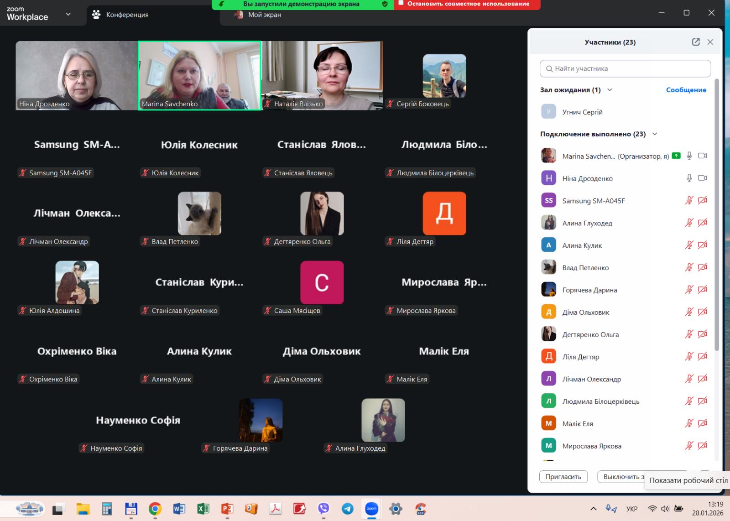Screen dimensions: 730x521
Task: Click the Пригласить button
Action: point(563,477)
